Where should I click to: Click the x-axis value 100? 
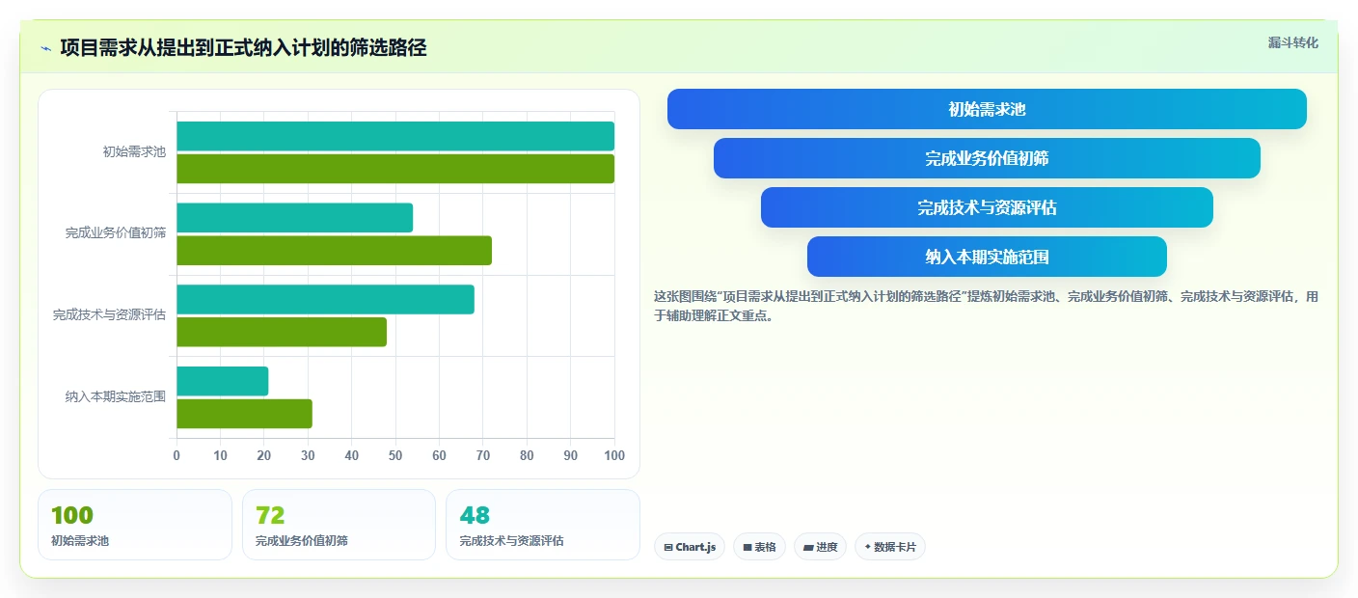tap(614, 455)
